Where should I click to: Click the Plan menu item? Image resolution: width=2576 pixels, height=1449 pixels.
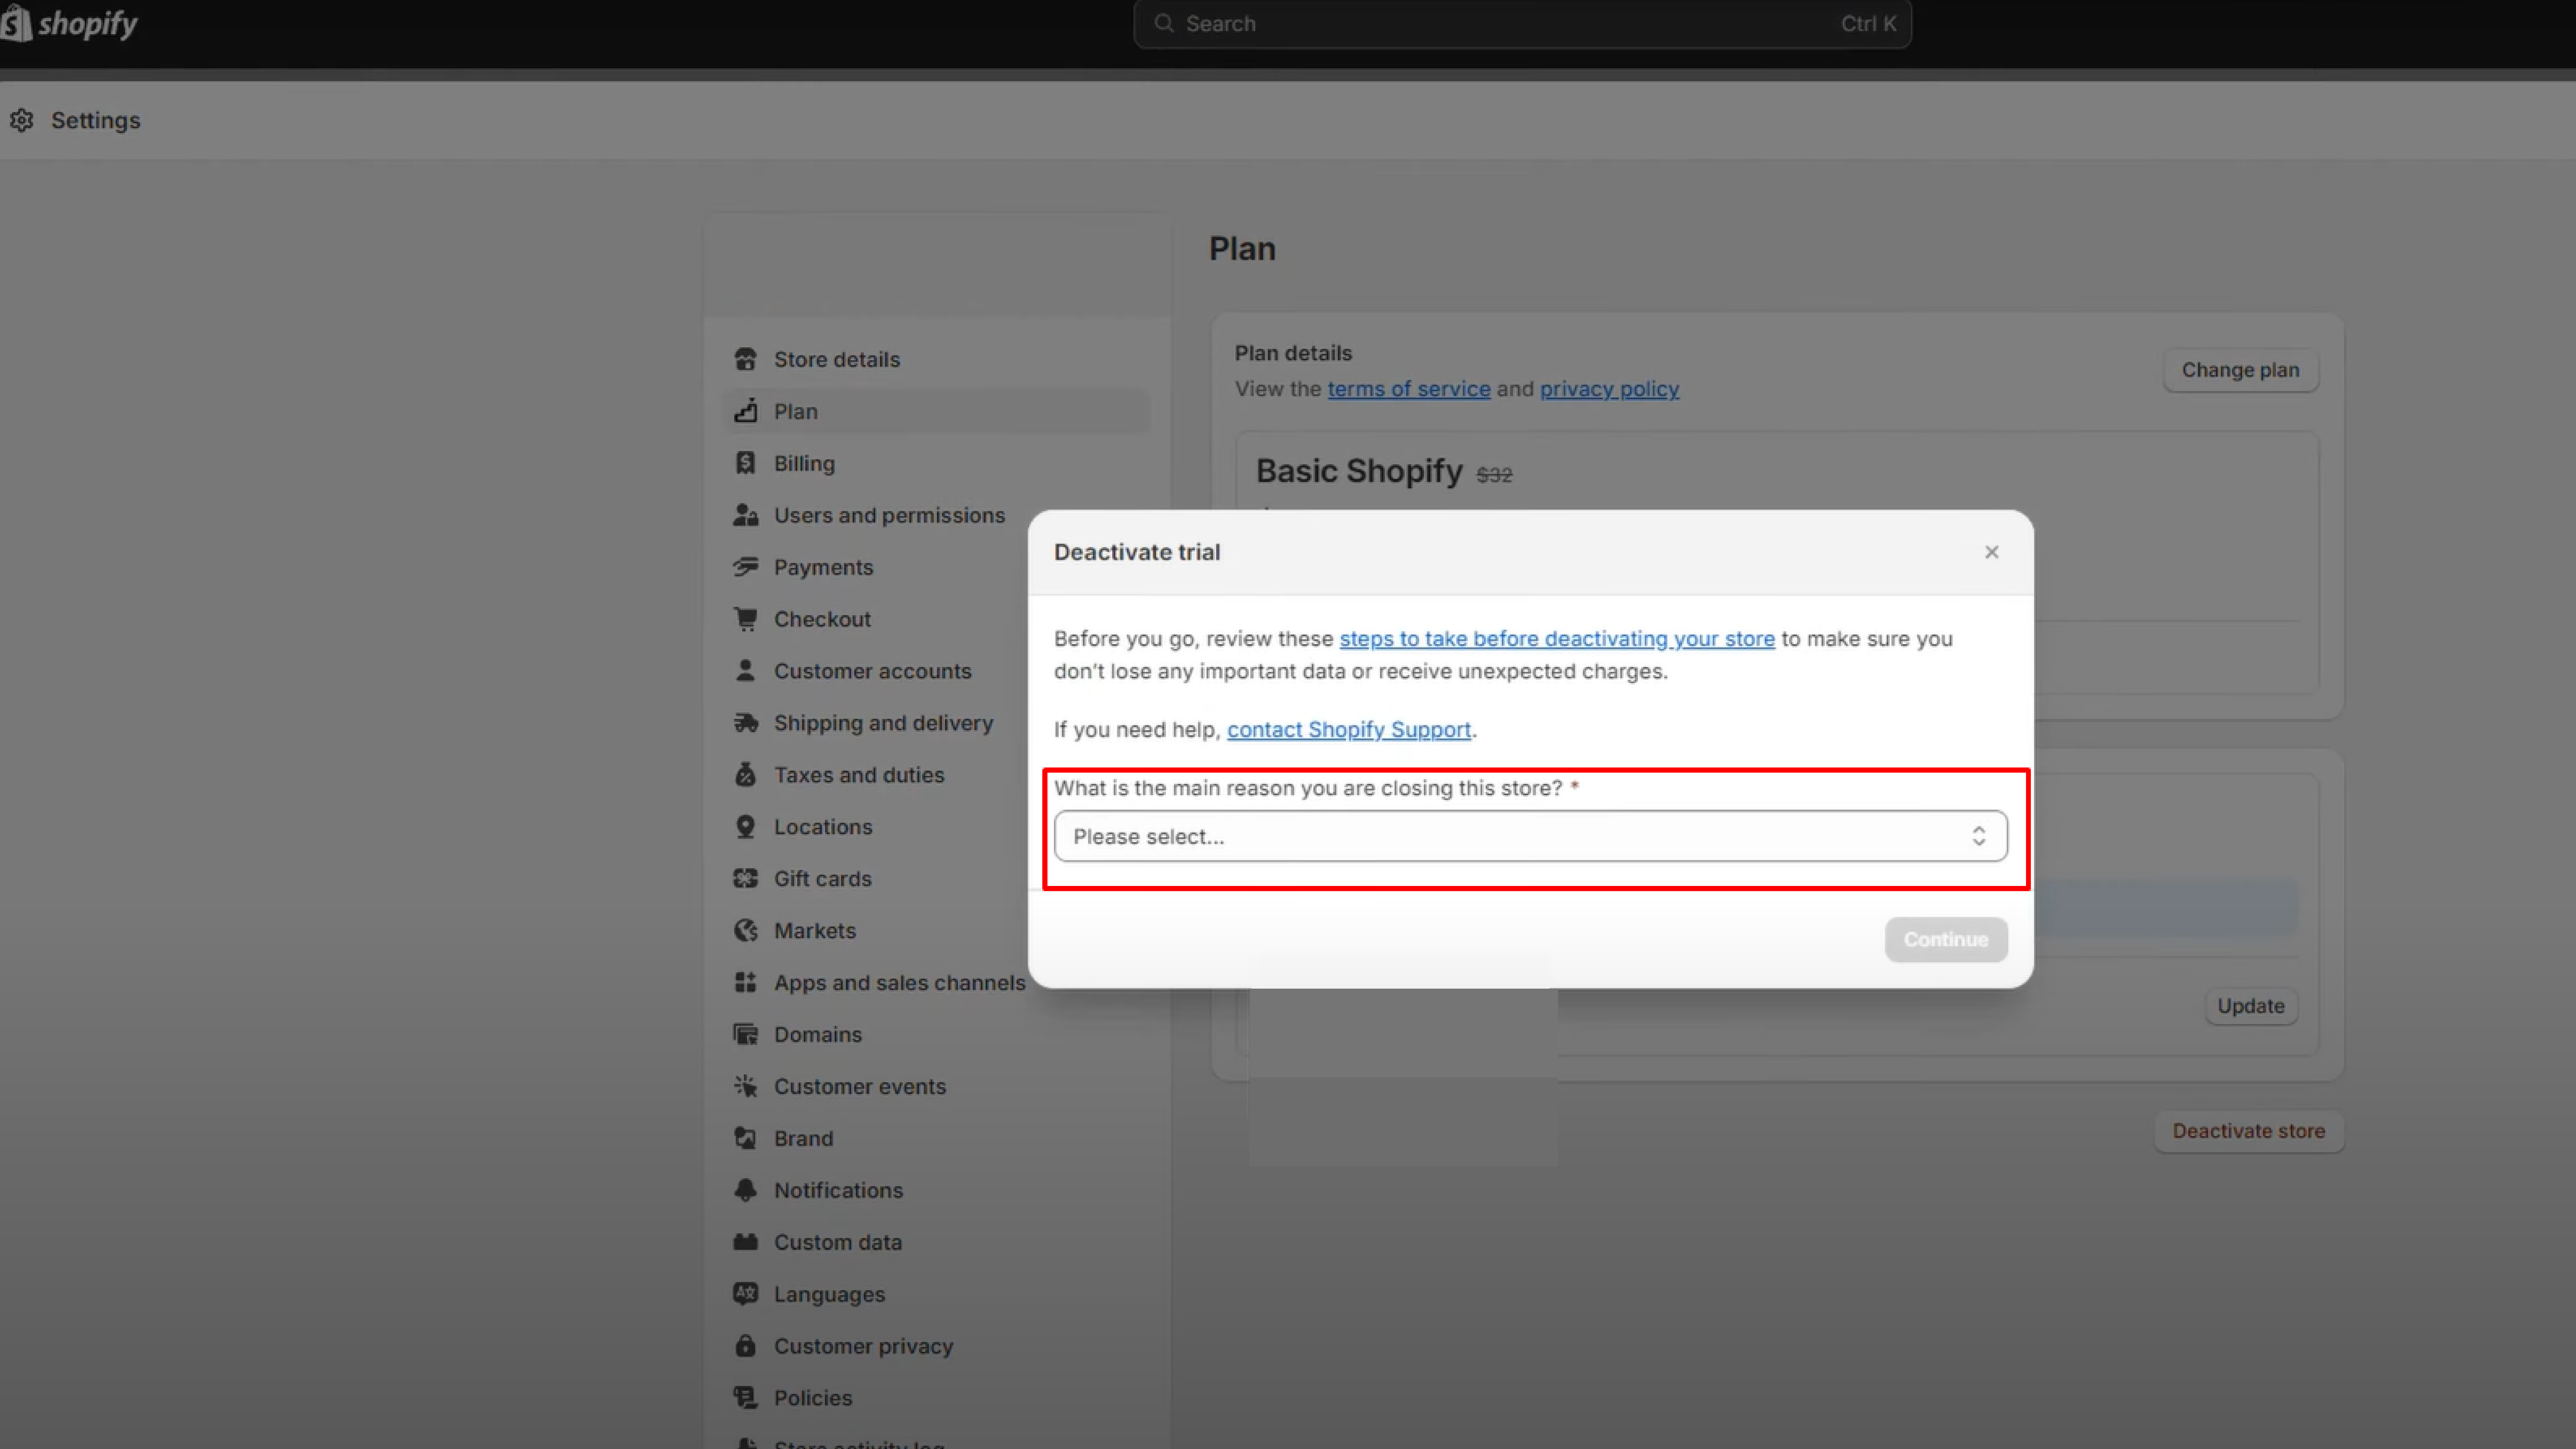(794, 410)
